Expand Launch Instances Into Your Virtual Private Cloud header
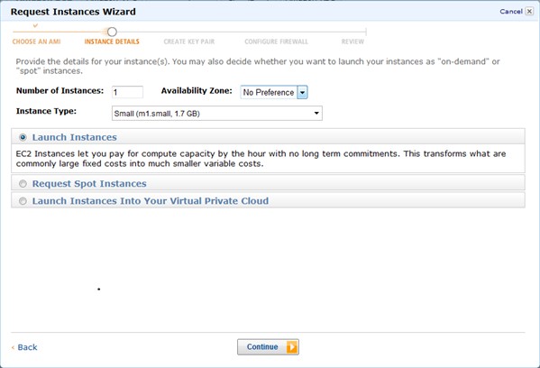The image size is (540, 368). [268, 200]
